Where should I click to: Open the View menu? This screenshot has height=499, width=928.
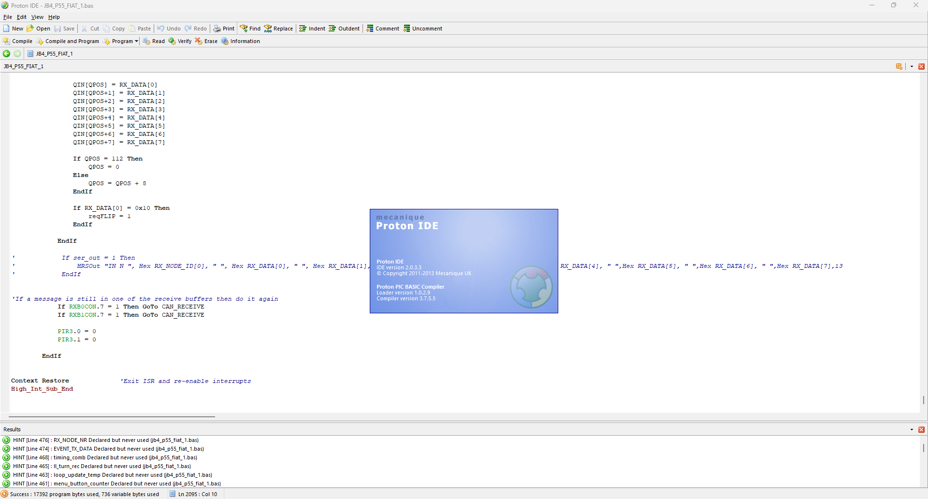37,17
